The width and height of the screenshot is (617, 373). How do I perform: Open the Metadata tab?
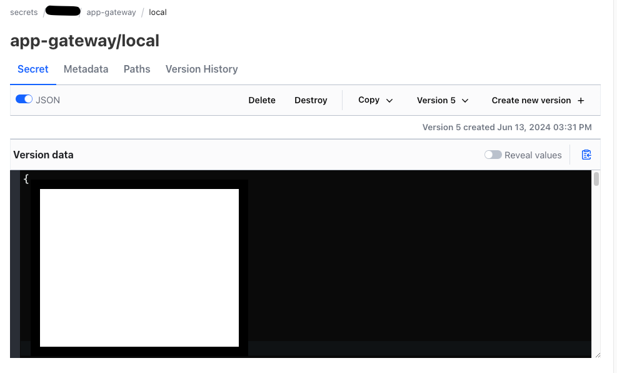[86, 69]
